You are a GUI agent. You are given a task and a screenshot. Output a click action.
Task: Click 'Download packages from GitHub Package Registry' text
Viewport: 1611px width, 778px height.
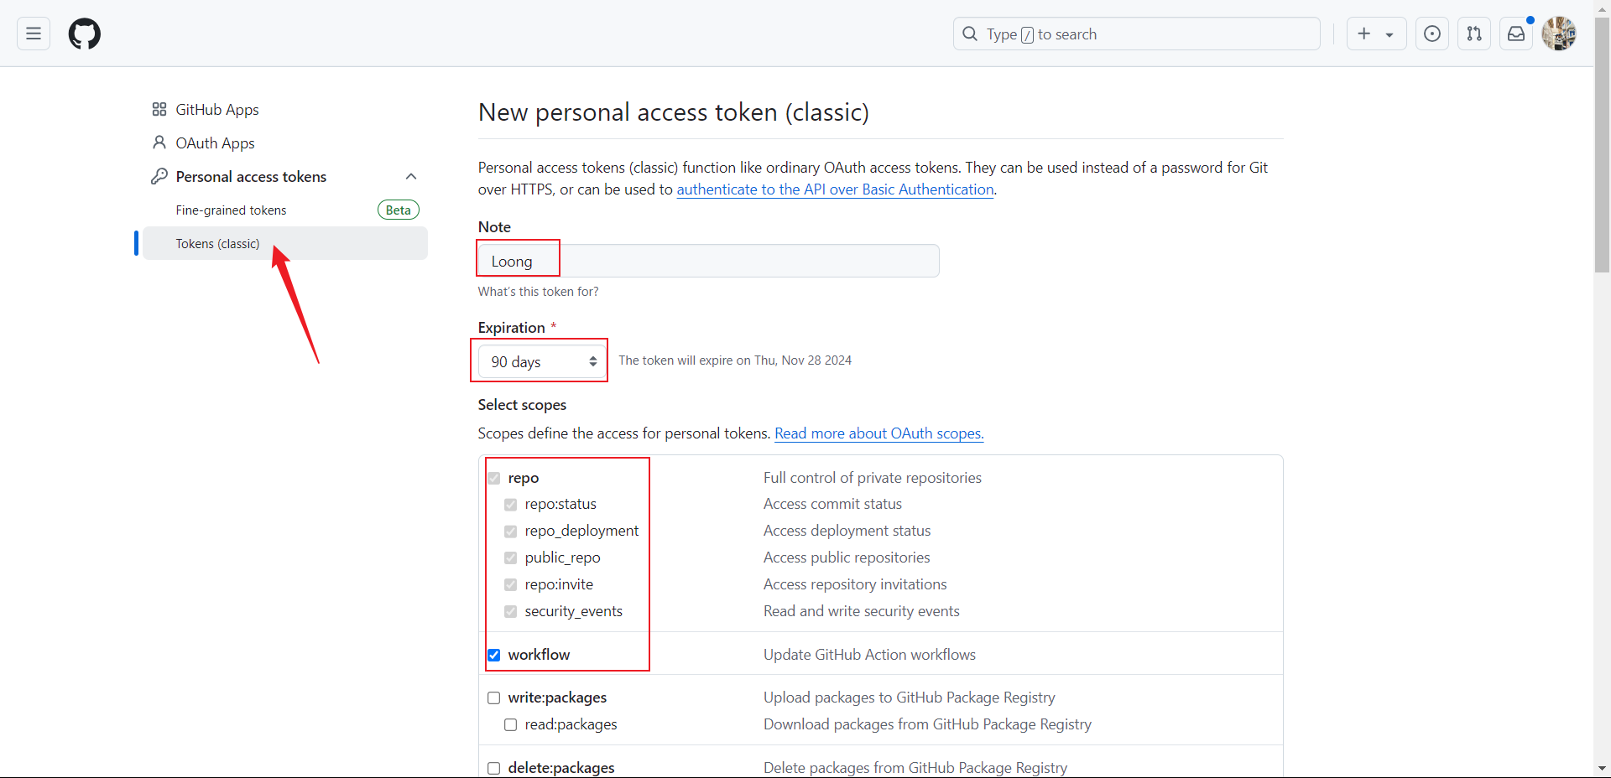(927, 724)
